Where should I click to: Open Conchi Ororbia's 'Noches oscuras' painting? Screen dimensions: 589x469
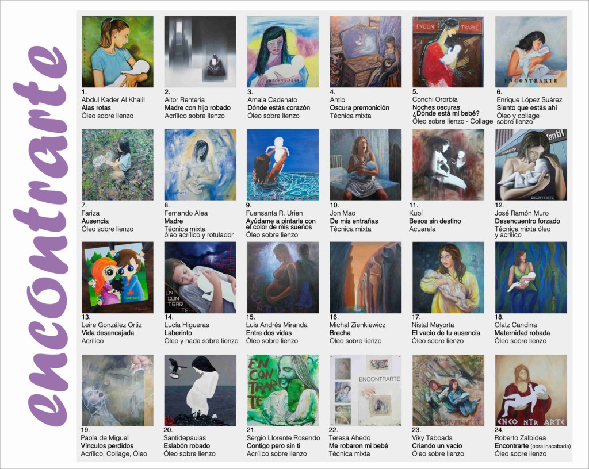click(x=448, y=51)
